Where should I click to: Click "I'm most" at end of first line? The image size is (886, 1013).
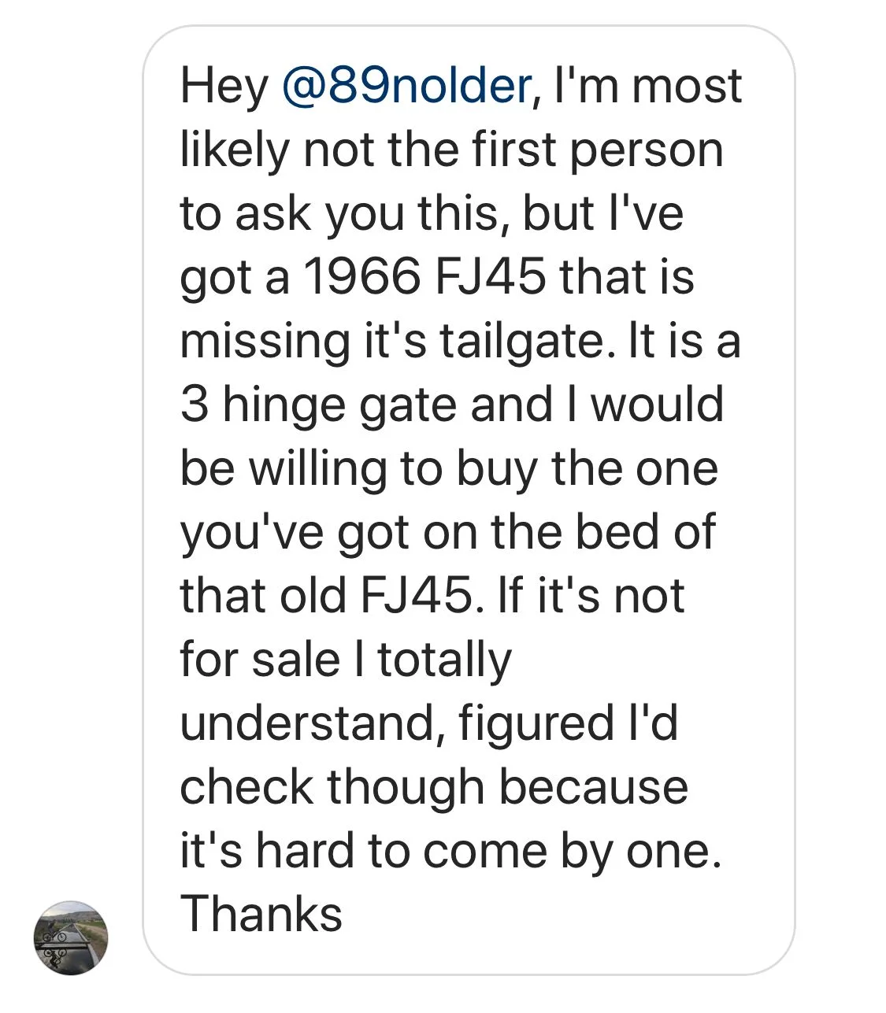pos(647,87)
